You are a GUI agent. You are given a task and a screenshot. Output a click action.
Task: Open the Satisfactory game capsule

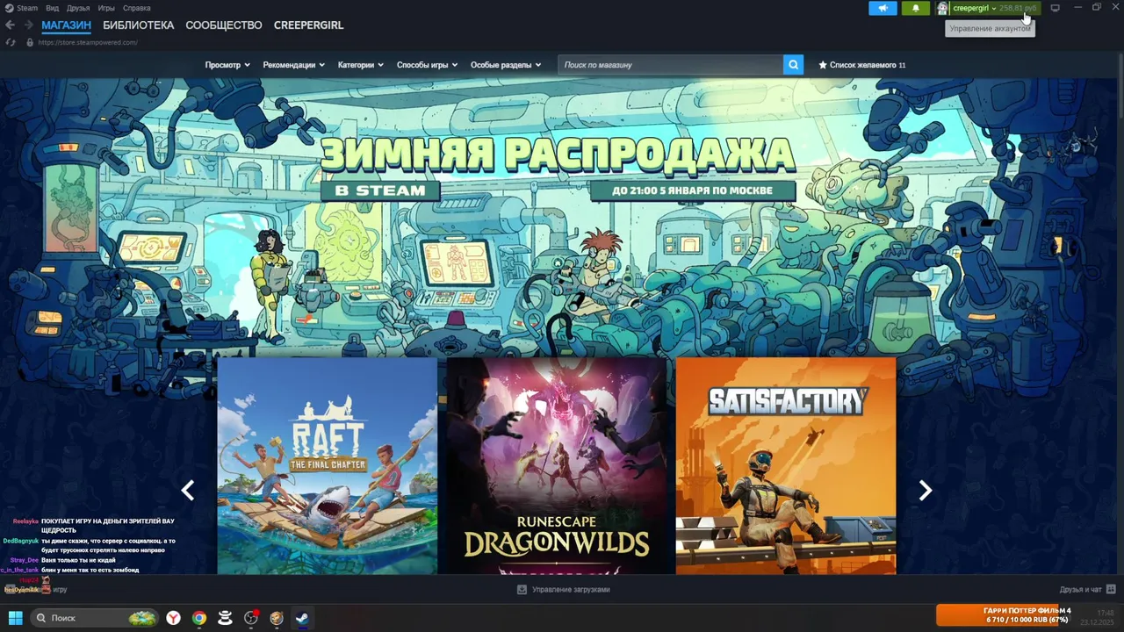pos(786,466)
